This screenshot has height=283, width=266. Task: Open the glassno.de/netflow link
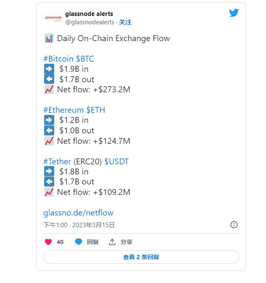pyautogui.click(x=78, y=213)
